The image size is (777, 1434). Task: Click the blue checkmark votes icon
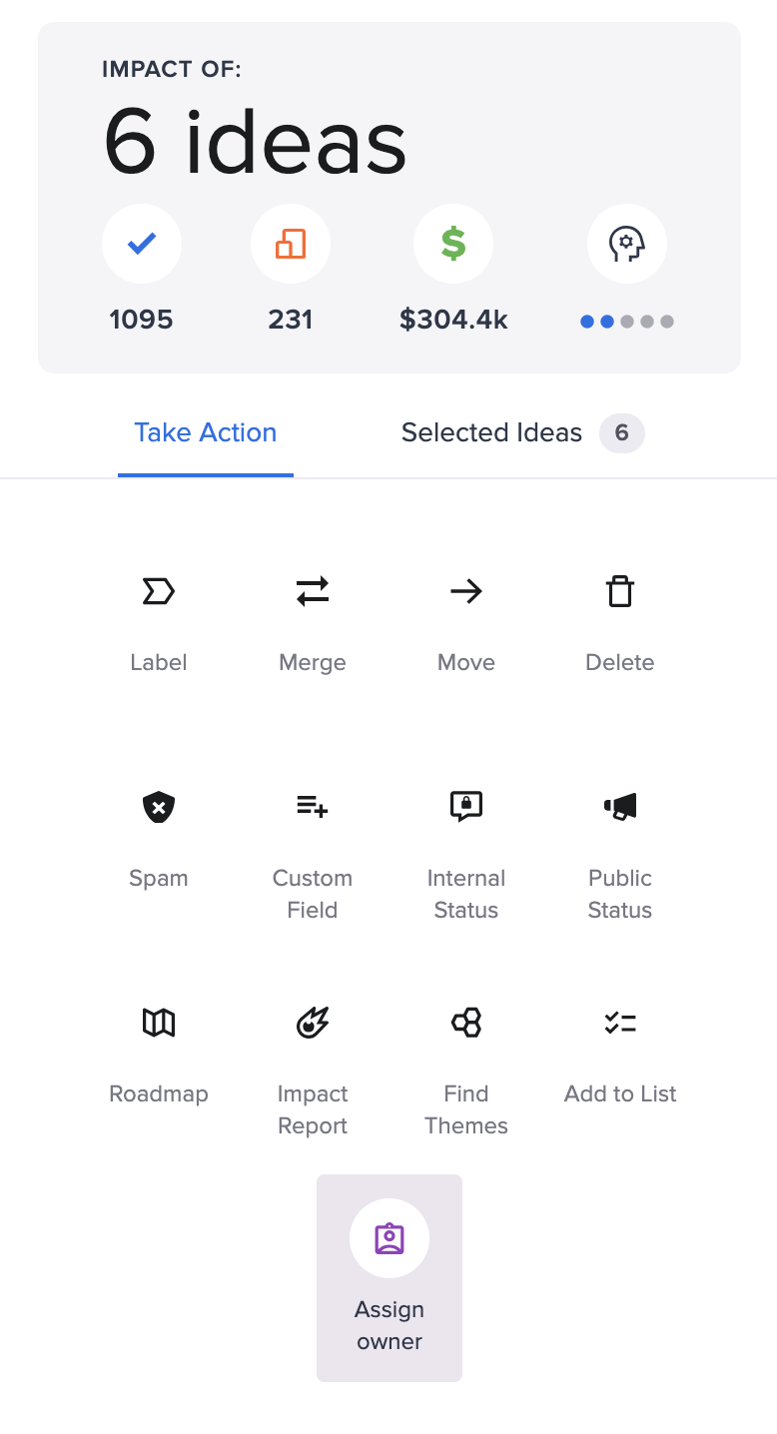tap(142, 244)
